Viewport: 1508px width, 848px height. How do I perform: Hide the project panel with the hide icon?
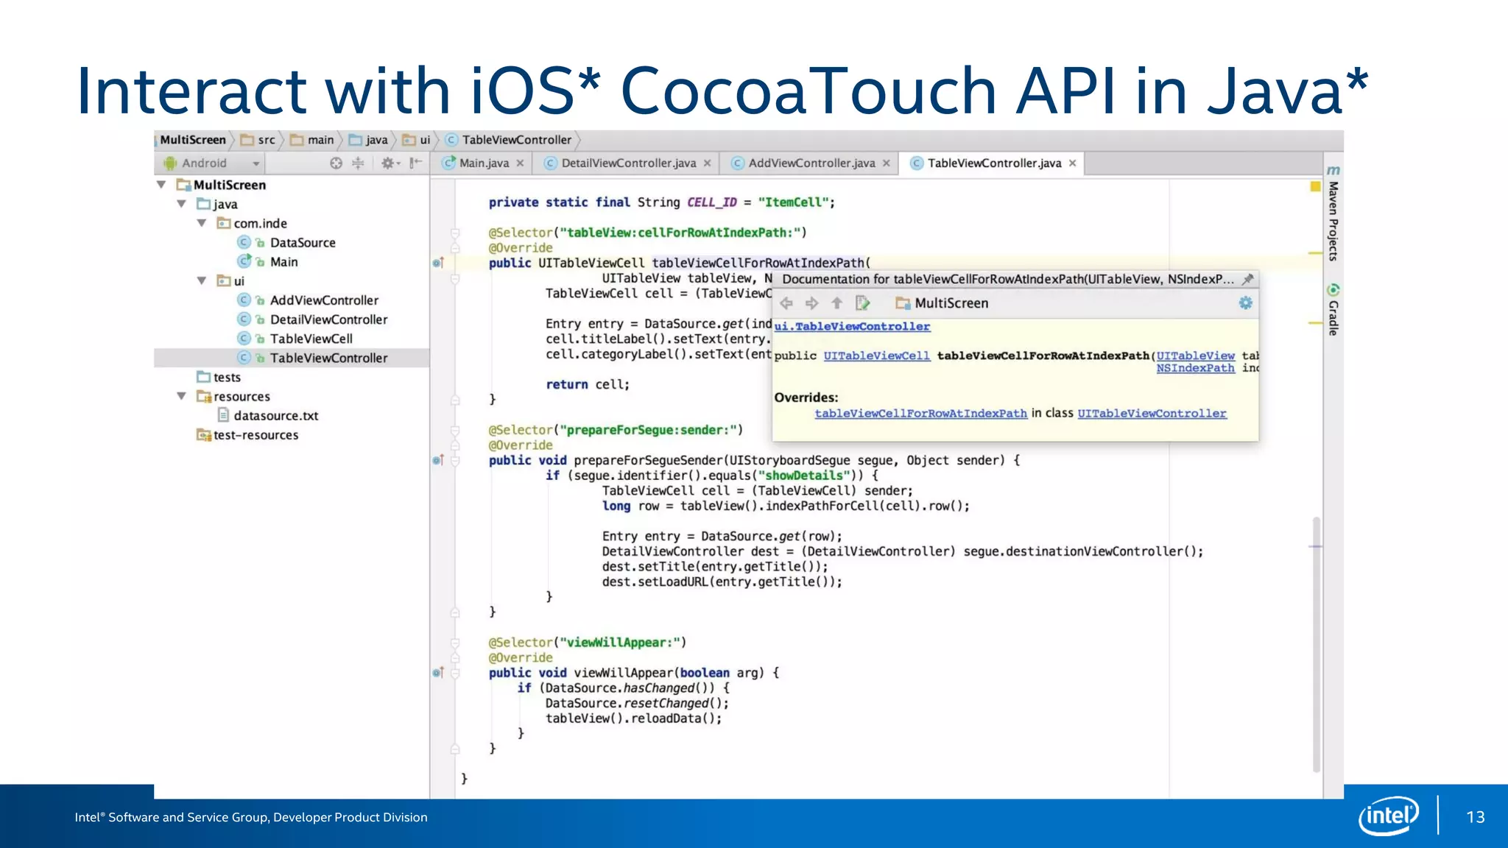click(x=416, y=163)
